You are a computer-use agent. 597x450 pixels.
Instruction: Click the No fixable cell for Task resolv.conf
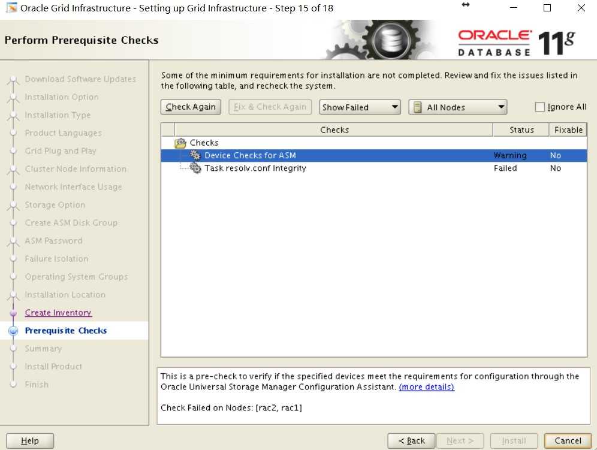coord(555,168)
